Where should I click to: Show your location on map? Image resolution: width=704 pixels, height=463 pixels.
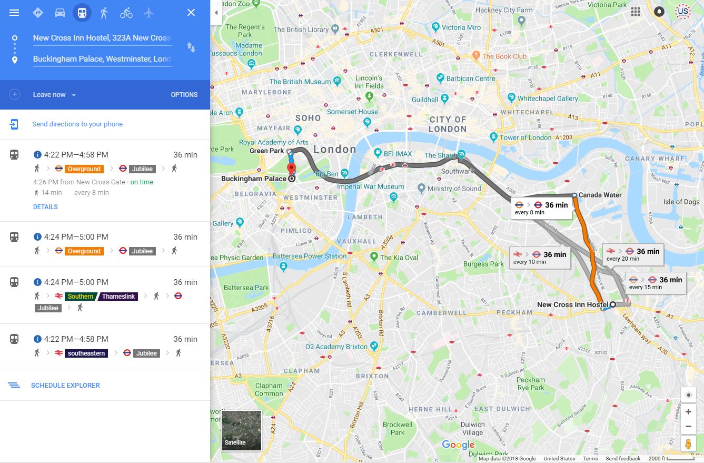coord(688,396)
